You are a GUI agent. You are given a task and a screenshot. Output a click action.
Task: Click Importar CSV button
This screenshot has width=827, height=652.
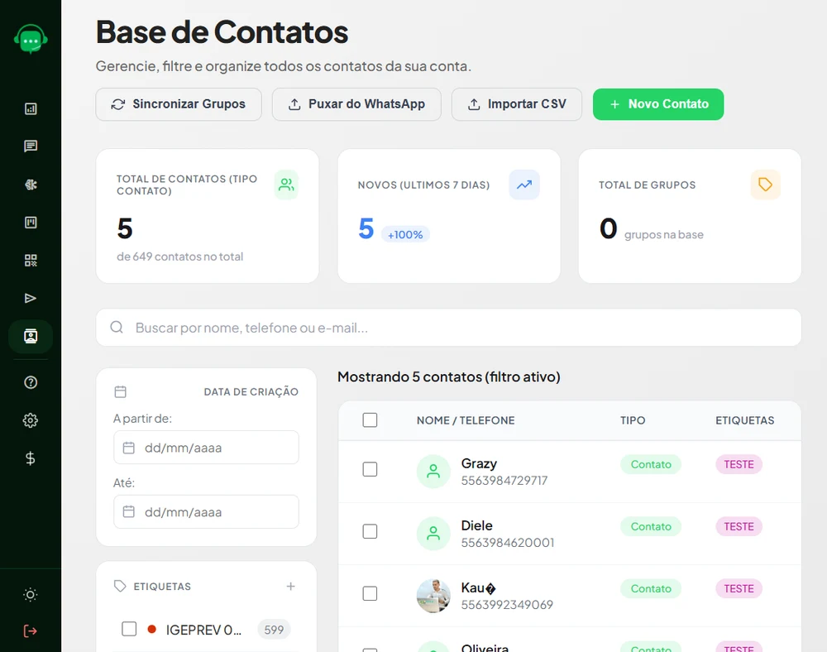coord(517,104)
